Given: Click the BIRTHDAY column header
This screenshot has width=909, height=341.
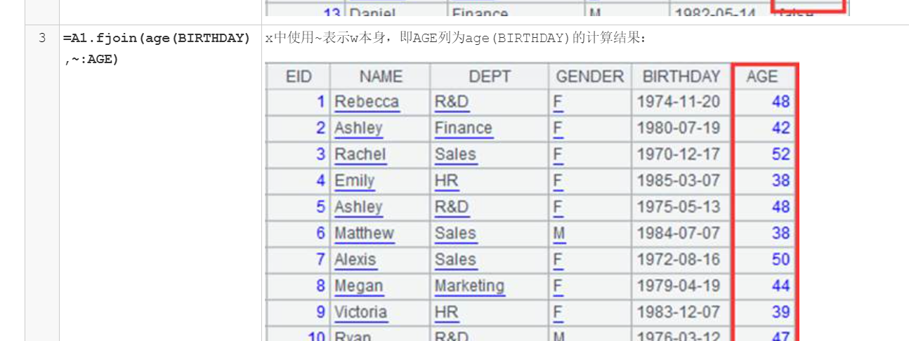Looking at the screenshot, I should pos(681,76).
